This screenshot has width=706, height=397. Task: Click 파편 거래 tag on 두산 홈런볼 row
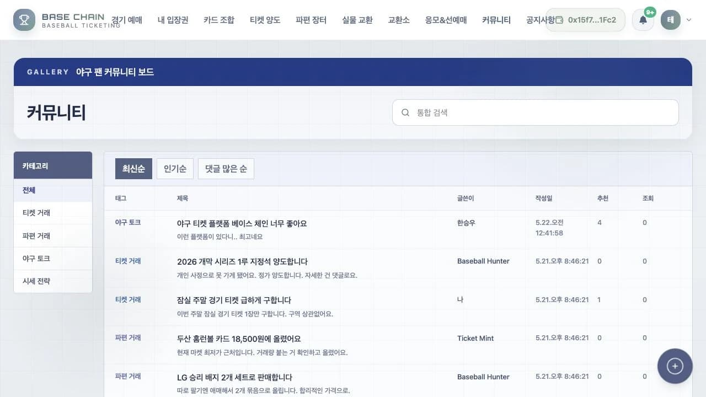click(128, 337)
